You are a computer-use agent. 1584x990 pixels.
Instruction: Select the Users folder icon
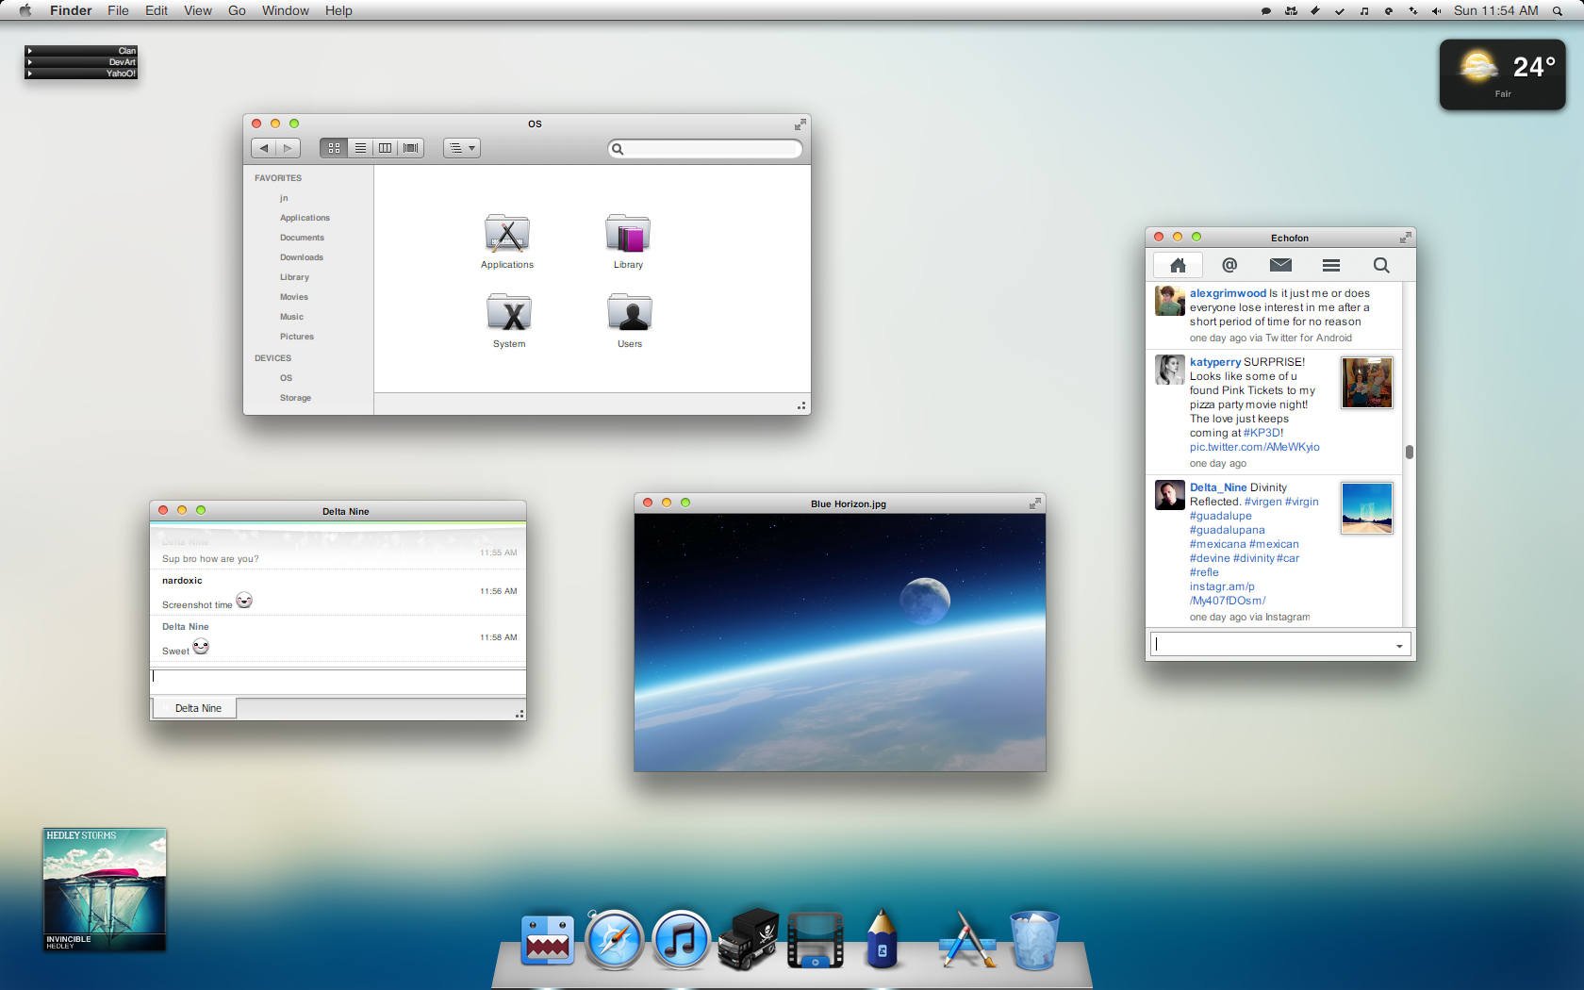pyautogui.click(x=630, y=312)
